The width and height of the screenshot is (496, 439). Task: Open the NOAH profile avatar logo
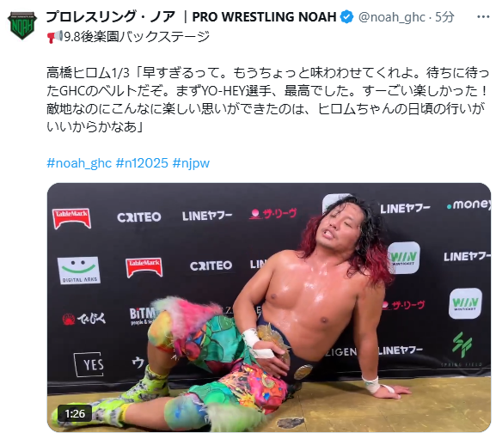point(22,25)
